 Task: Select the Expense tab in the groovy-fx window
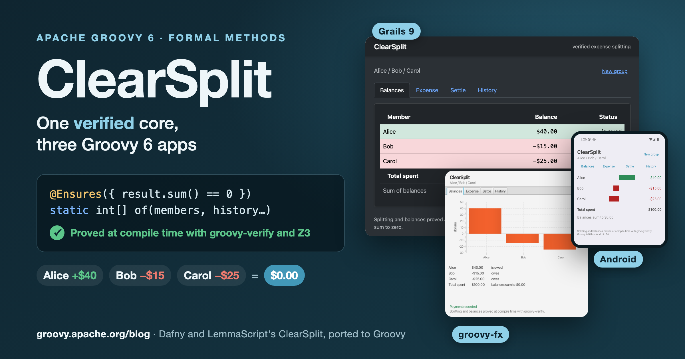pos(472,191)
